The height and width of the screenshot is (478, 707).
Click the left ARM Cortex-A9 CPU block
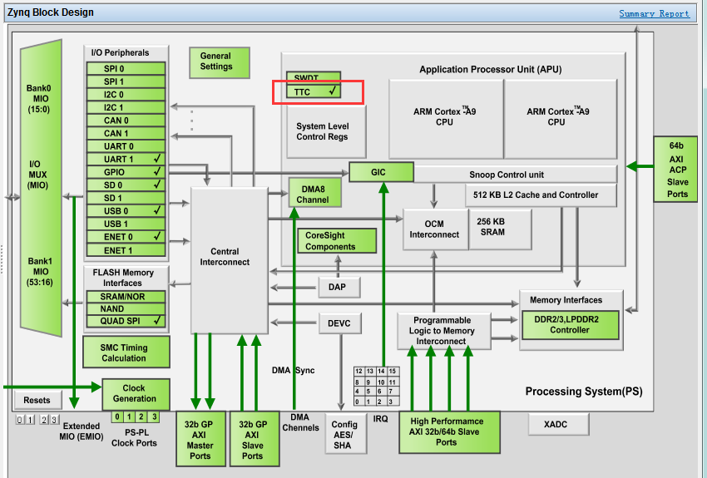[x=446, y=119]
